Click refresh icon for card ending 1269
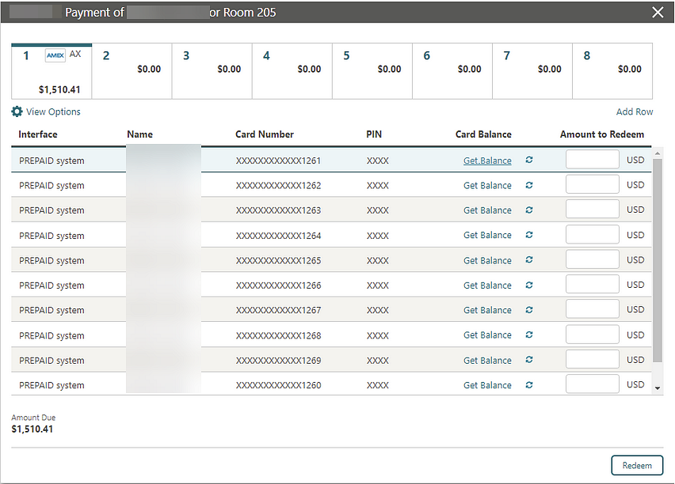Viewport: 675px width, 484px height. 529,360
